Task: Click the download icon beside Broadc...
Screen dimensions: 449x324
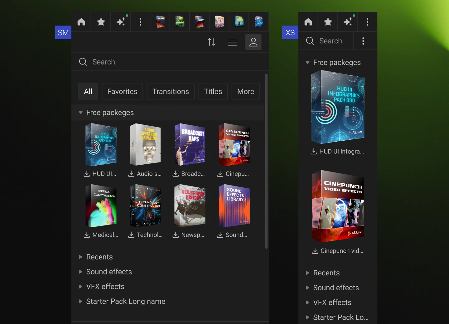Action: [x=176, y=174]
